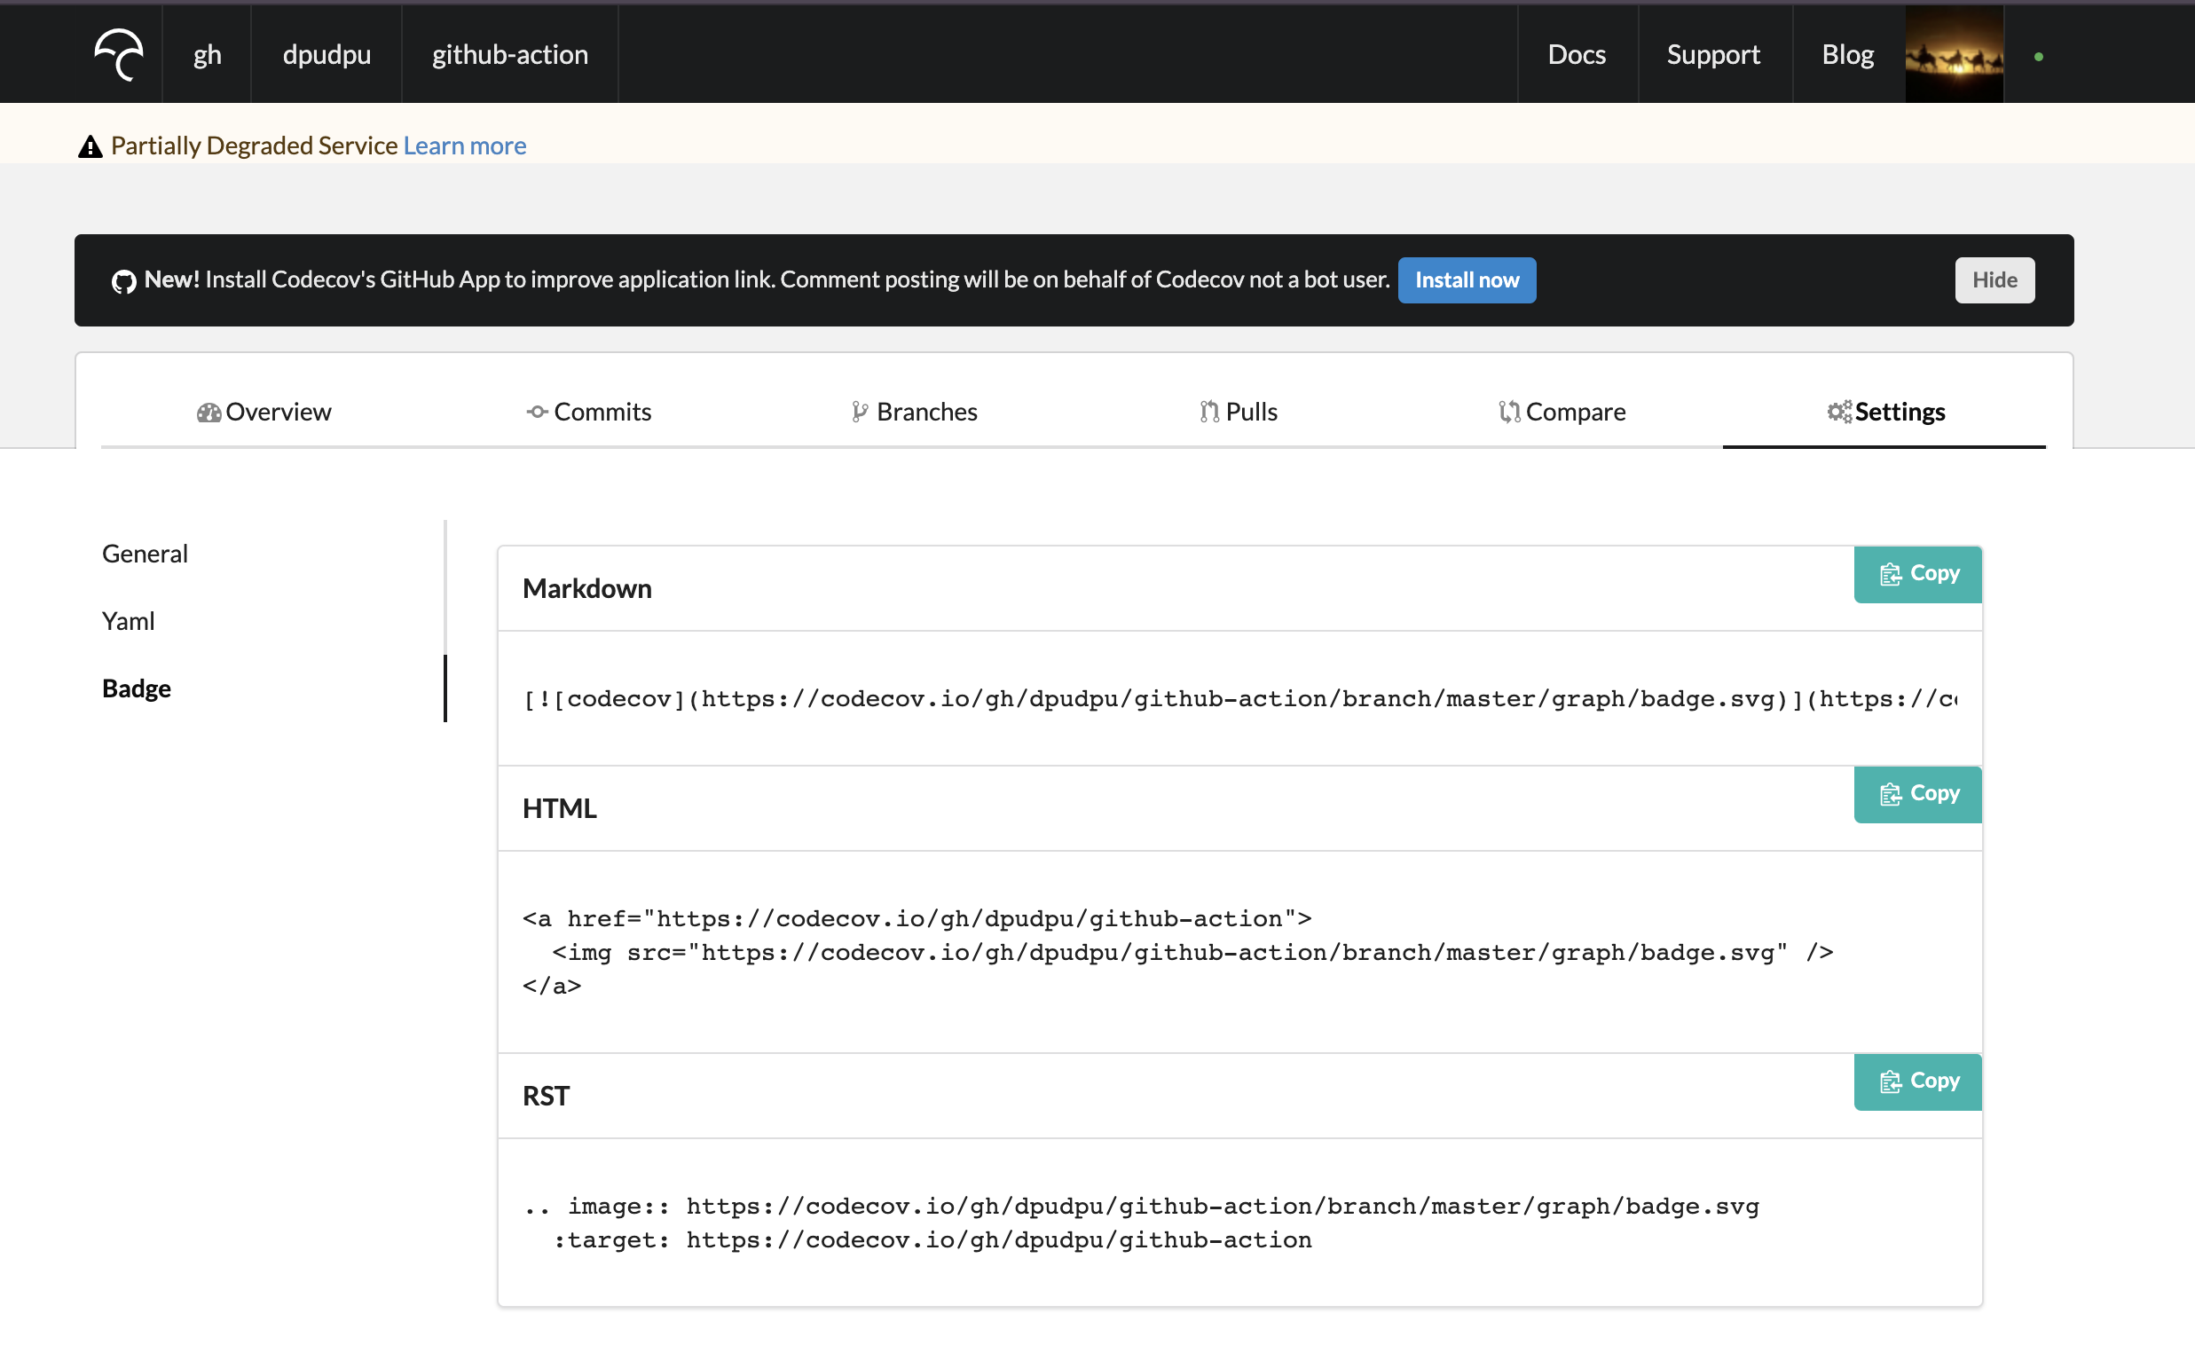This screenshot has width=2195, height=1345.
Task: Copy the HTML badge code
Action: pos(1917,794)
